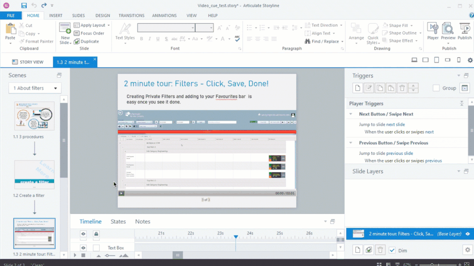Switch to the States tab

tap(118, 222)
